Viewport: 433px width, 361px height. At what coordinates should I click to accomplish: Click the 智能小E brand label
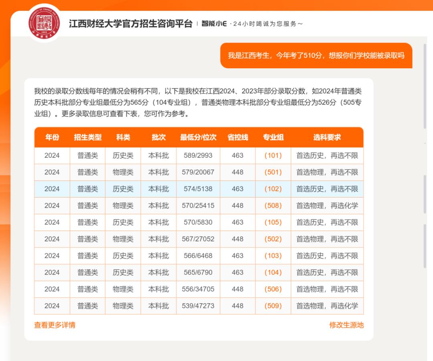(x=214, y=24)
